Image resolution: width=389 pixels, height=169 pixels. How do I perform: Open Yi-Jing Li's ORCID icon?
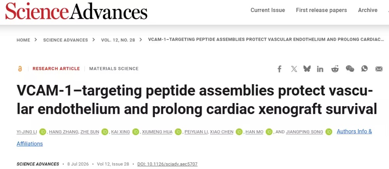[x=43, y=132]
